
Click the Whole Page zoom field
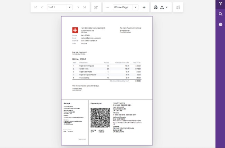tap(122, 7)
